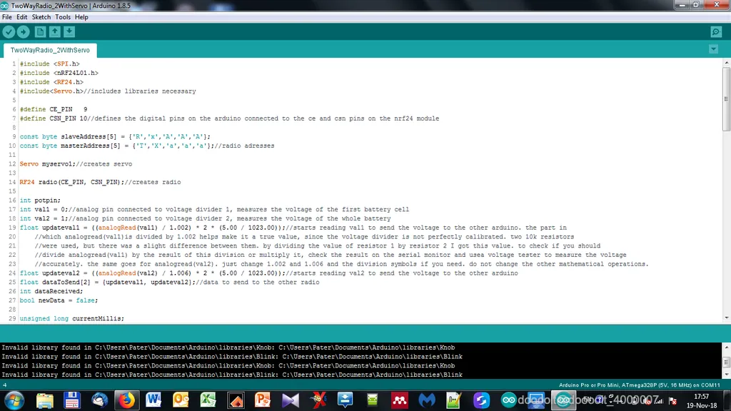Click the code line '#define CE_PIN 9'
Image resolution: width=731 pixels, height=411 pixels.
[54, 109]
